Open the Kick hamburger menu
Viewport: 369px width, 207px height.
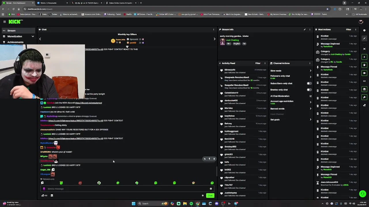(5, 22)
